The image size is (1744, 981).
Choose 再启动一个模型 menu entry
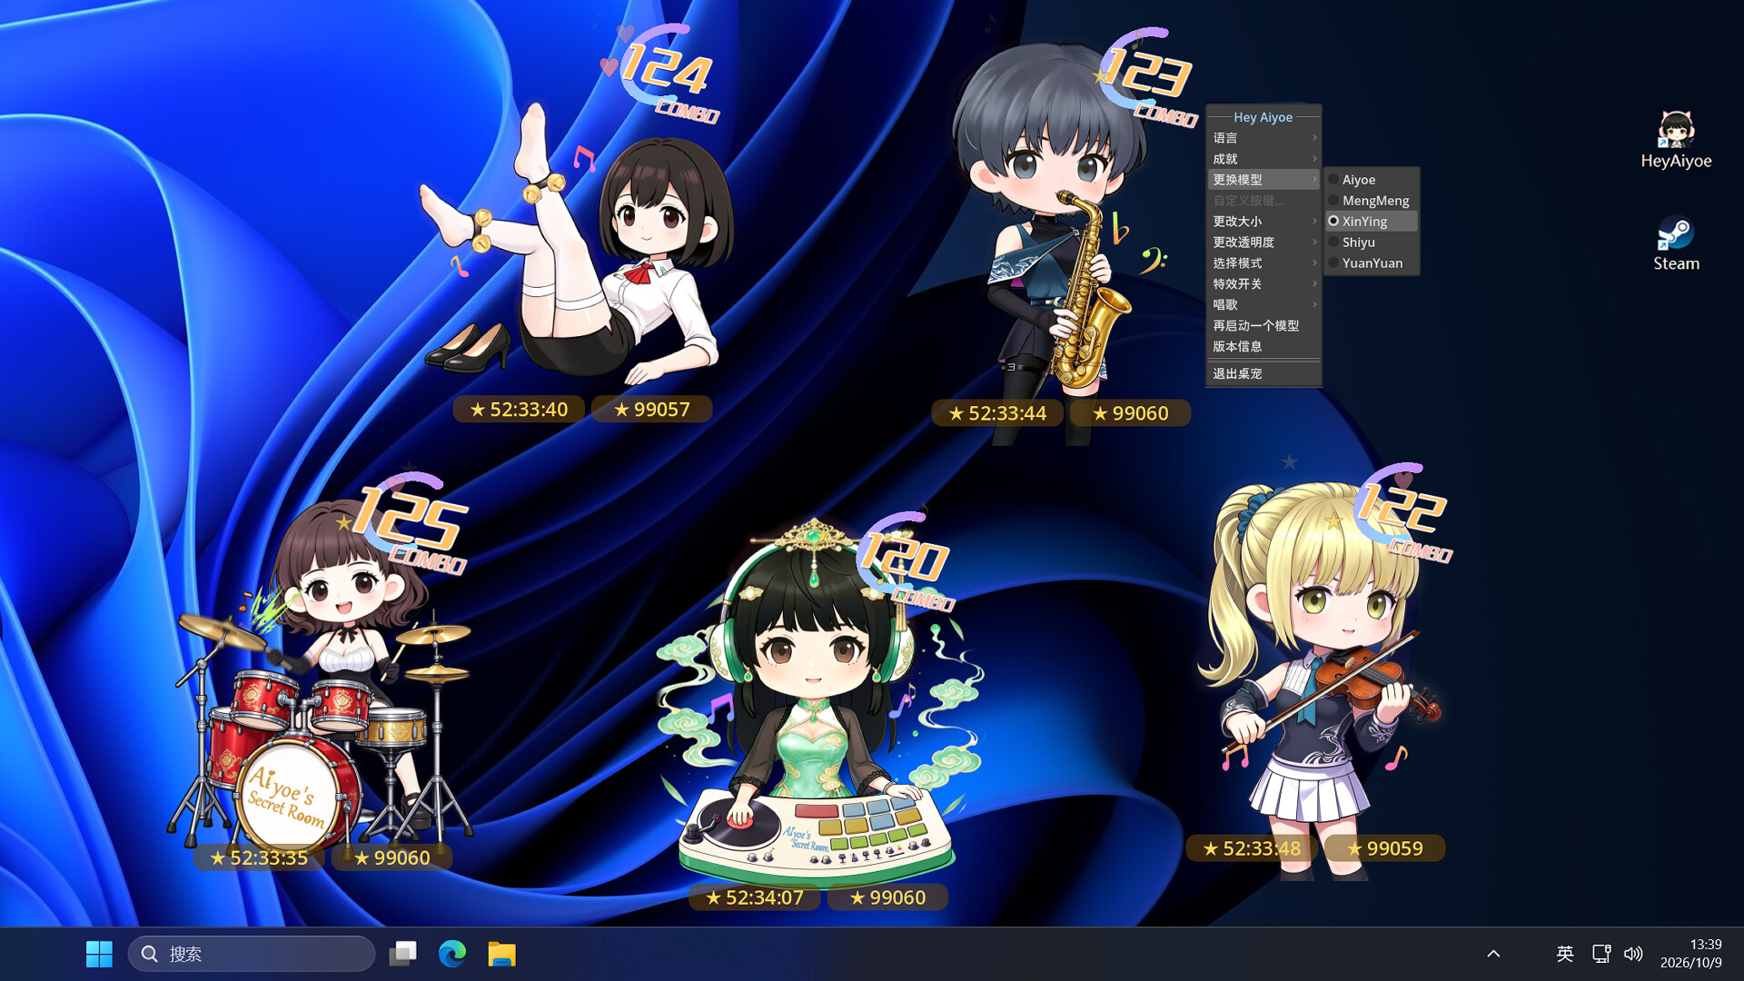(x=1263, y=326)
